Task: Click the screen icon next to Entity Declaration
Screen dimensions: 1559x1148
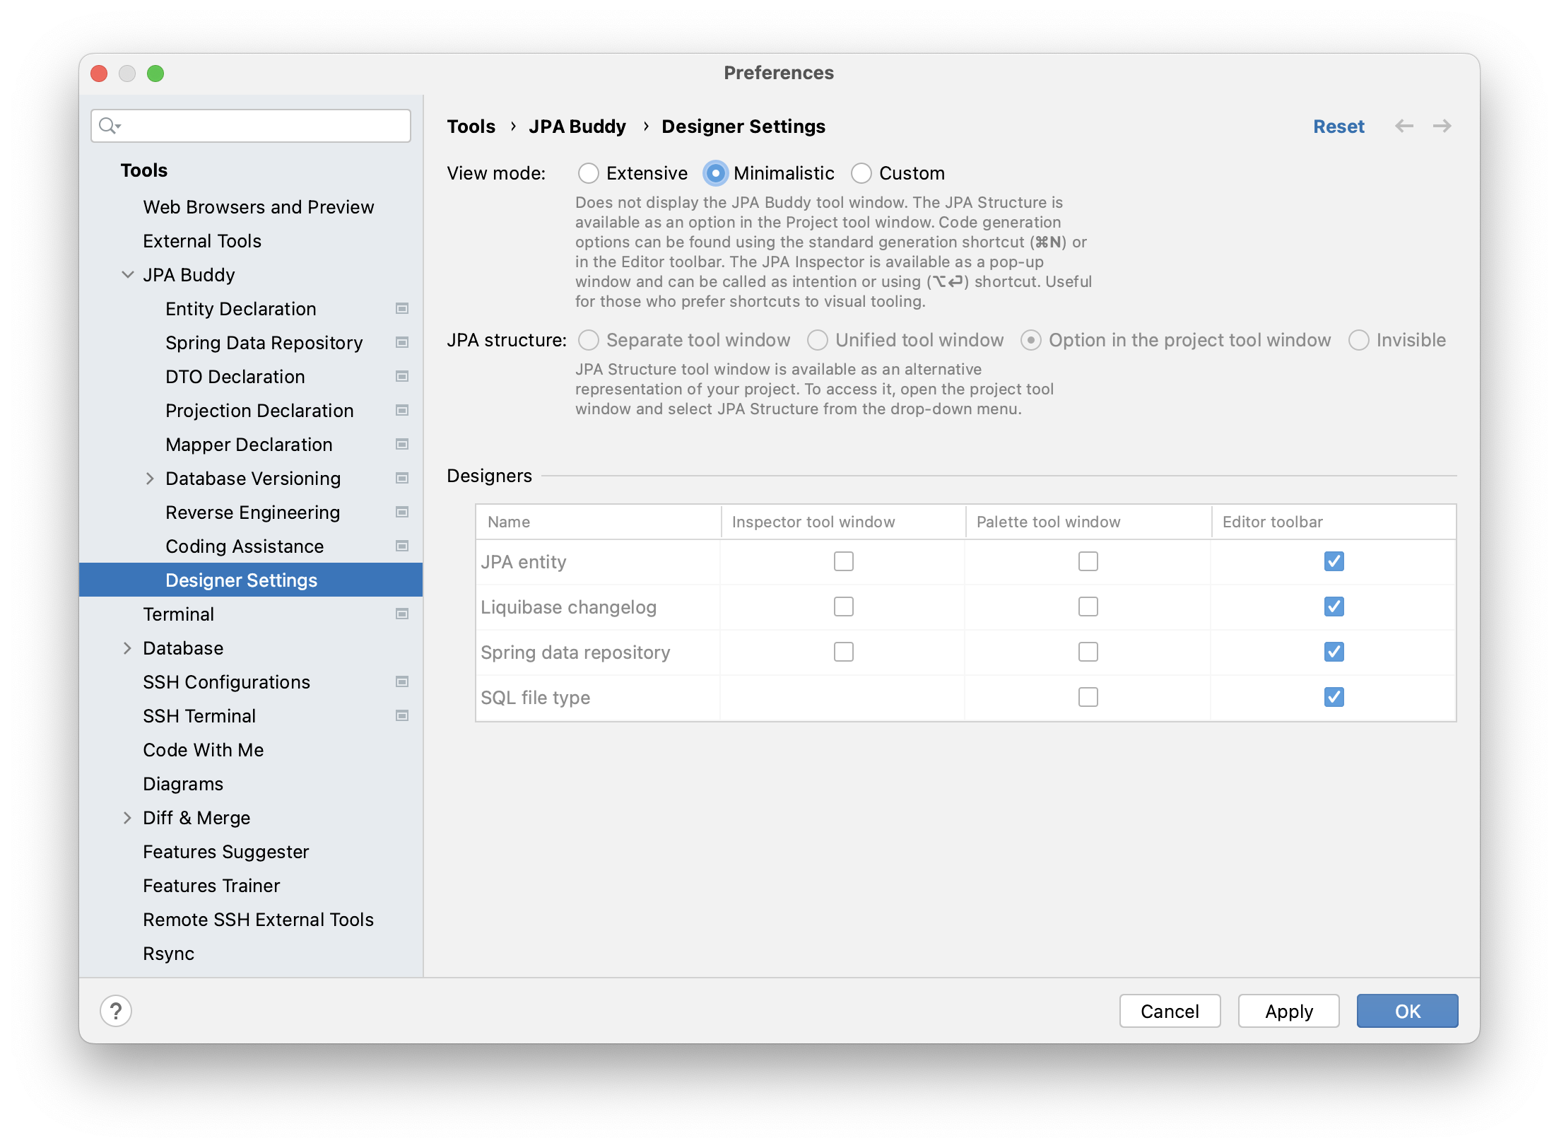Action: (401, 308)
